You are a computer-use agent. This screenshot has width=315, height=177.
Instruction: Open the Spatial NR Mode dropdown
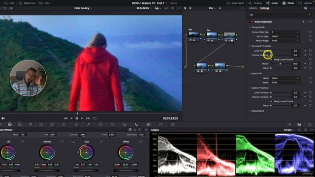(x=285, y=78)
